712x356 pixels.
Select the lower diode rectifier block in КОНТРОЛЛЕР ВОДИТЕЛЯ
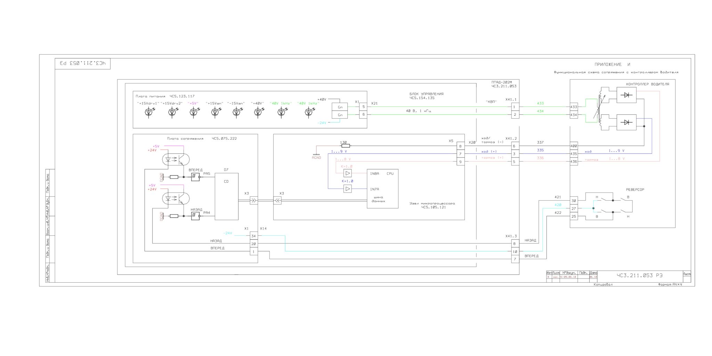pos(626,122)
